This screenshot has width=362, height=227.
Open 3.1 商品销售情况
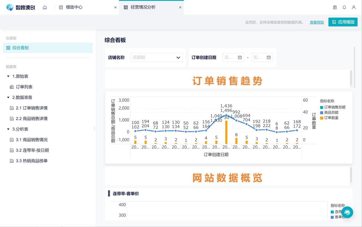pos(32,140)
